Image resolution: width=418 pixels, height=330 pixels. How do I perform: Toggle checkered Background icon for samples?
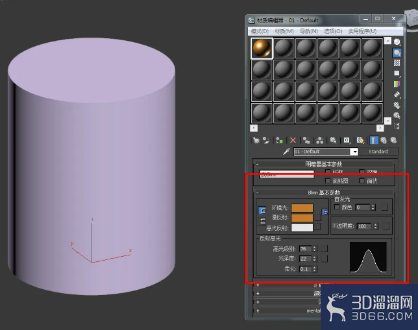[x=397, y=63]
